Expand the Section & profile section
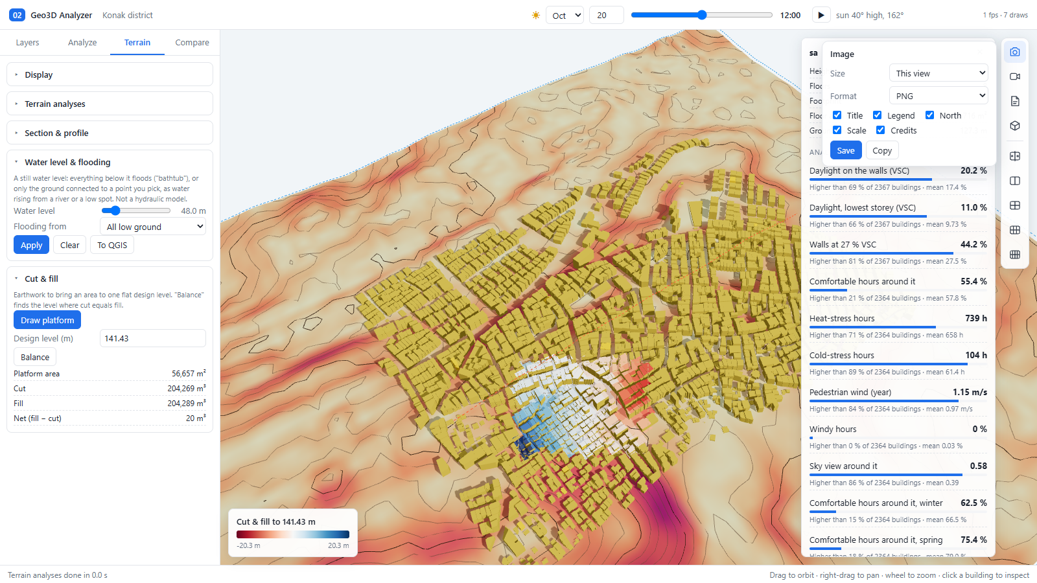This screenshot has width=1037, height=583. 110,133
